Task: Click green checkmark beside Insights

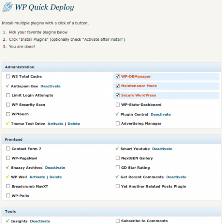Action: coord(8,221)
